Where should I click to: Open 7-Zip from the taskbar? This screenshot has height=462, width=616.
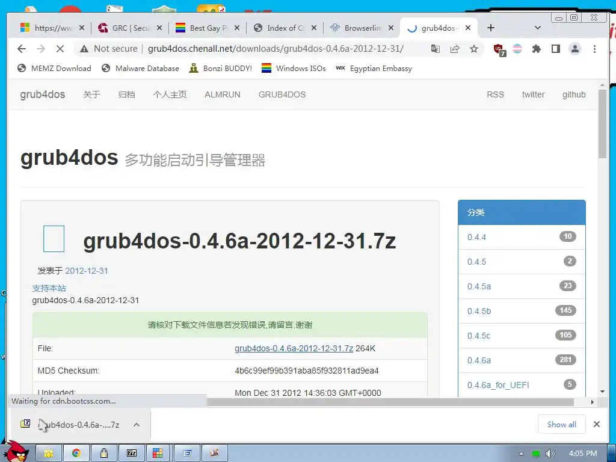click(x=131, y=454)
